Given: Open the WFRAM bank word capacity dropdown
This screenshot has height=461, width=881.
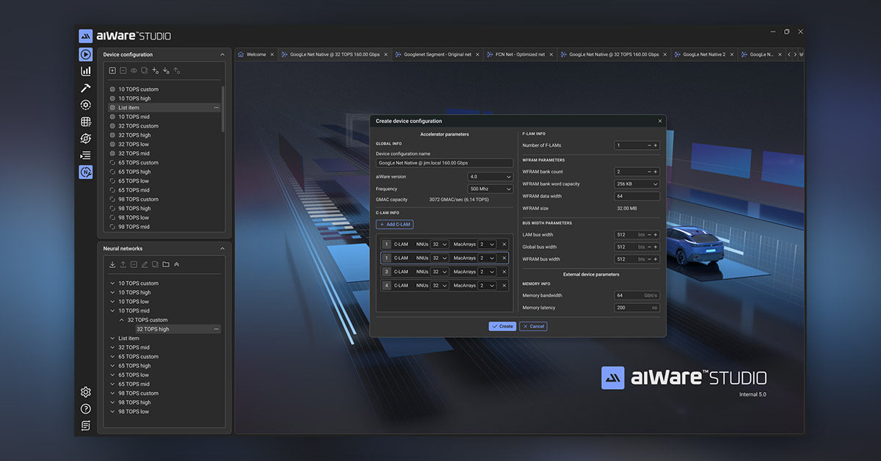Looking at the screenshot, I should 637,184.
